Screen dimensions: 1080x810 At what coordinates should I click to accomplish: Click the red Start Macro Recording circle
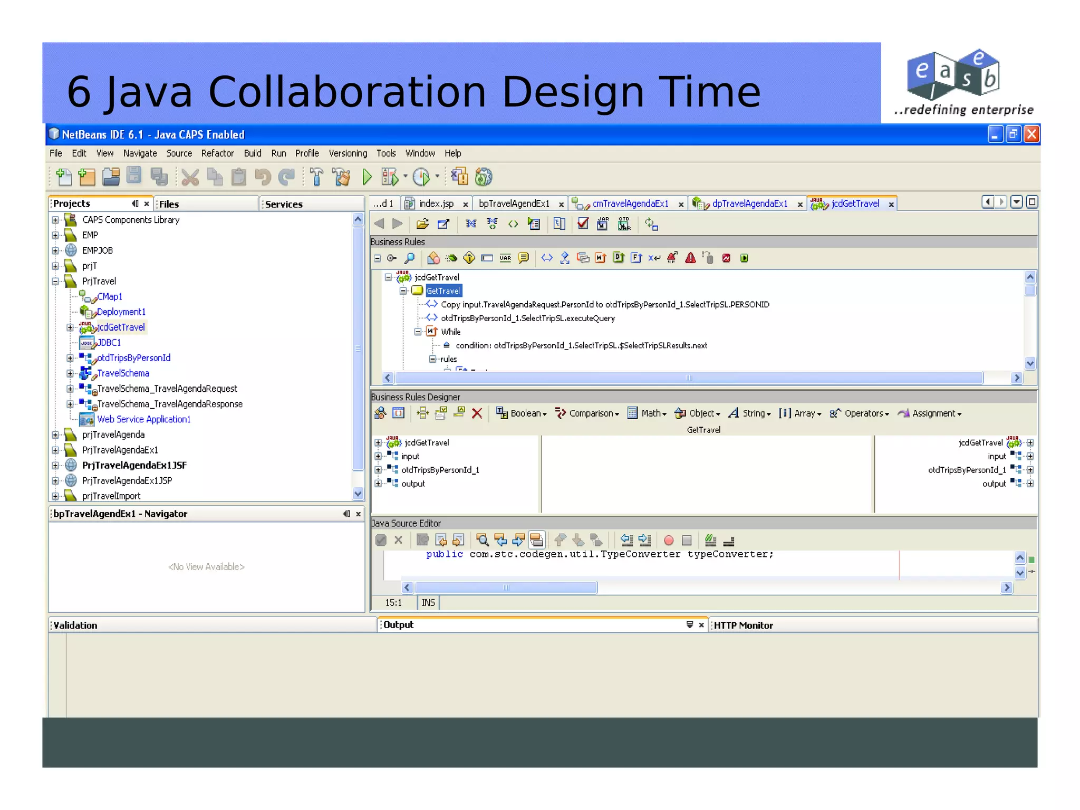(669, 541)
